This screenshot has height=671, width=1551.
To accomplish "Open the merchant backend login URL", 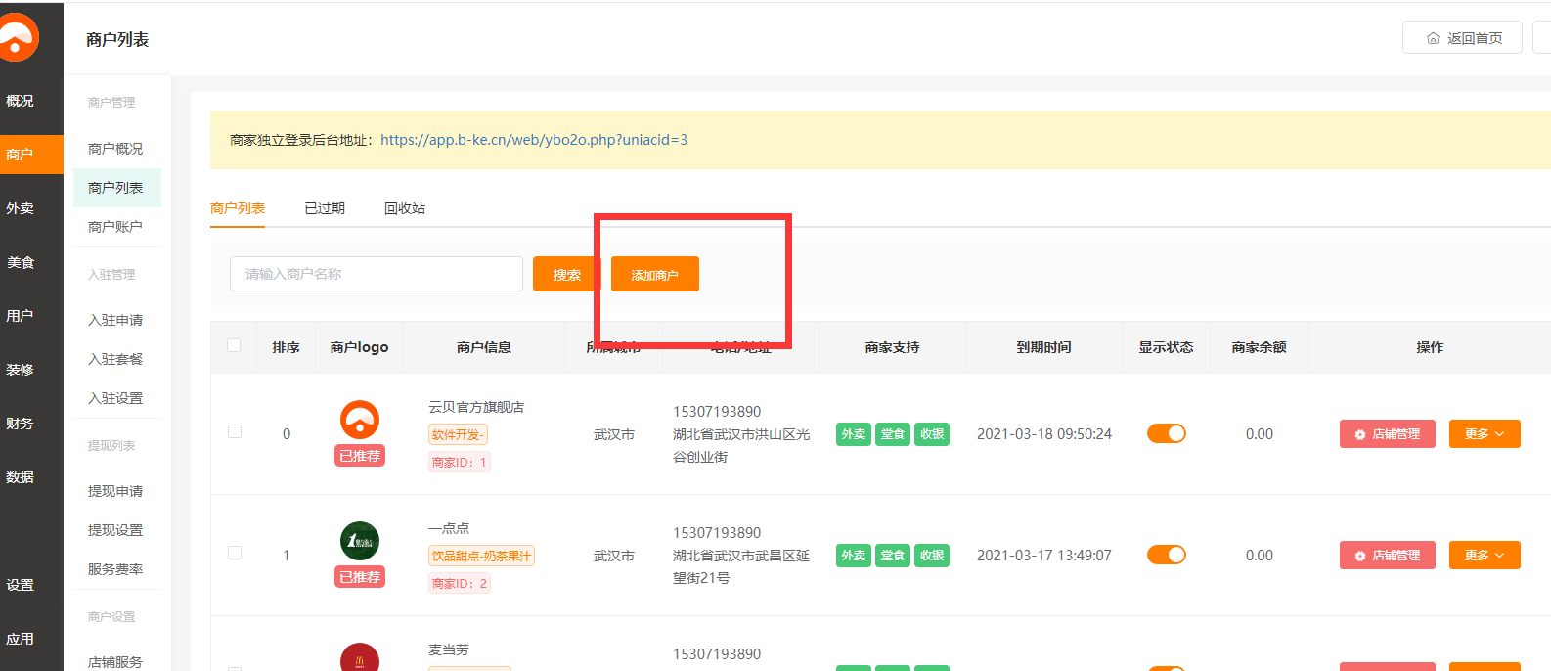I will point(534,140).
